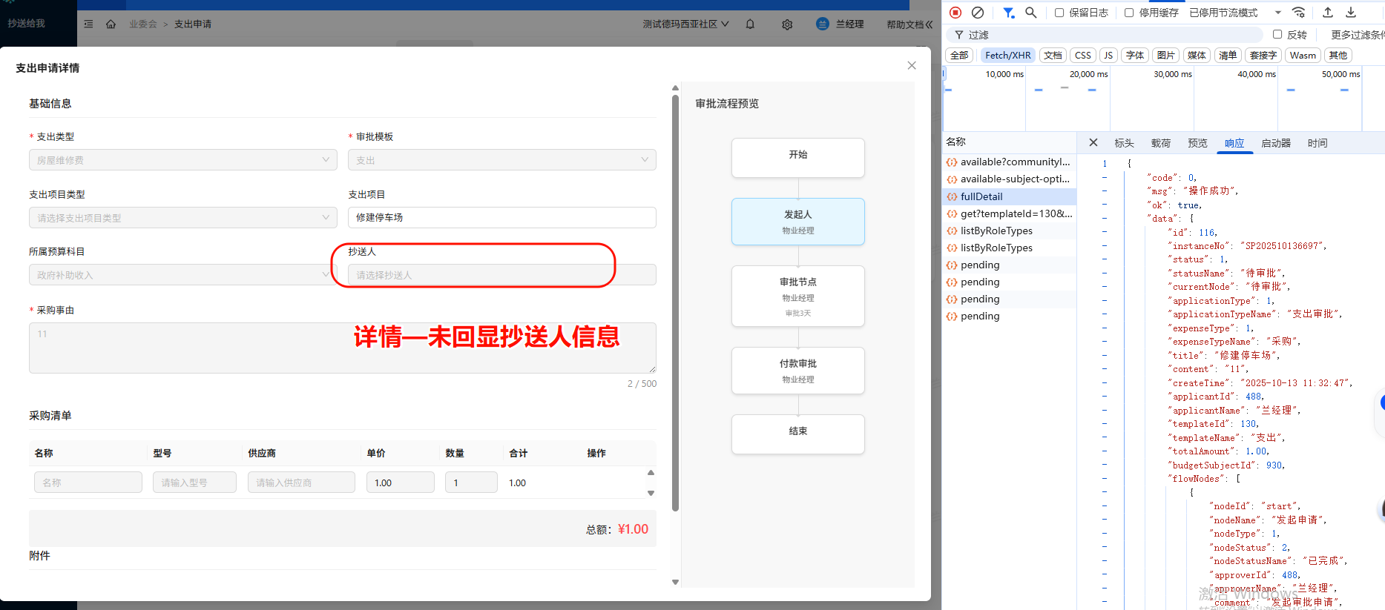Screen dimensions: 1385x610
Task: Select the get?templateId=130&... request
Action: [x=1010, y=213]
